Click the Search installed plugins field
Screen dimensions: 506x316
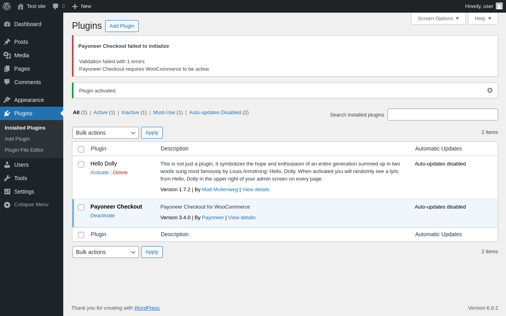click(443, 115)
